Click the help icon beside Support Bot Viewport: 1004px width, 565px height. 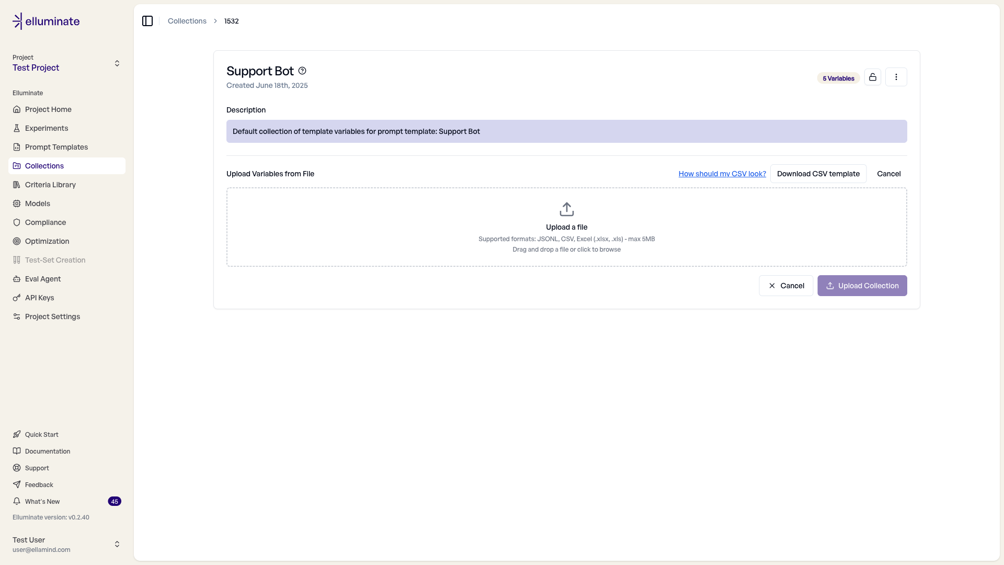302,71
